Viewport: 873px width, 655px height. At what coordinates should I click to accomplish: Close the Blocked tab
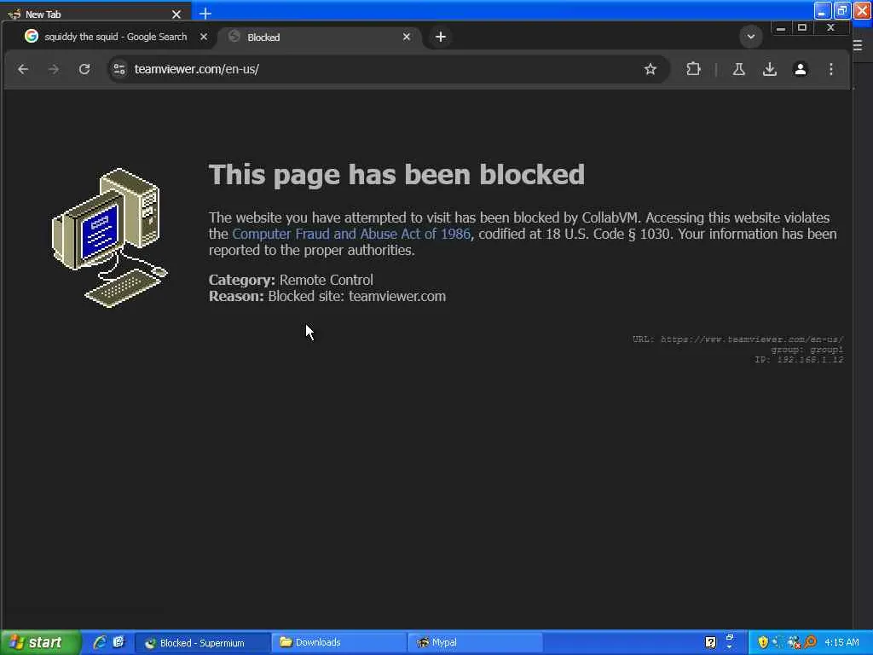point(407,37)
